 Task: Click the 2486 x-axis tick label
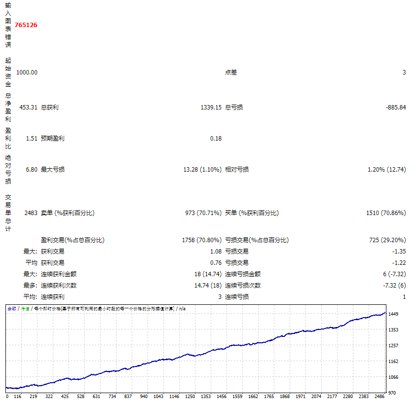pos(379,397)
